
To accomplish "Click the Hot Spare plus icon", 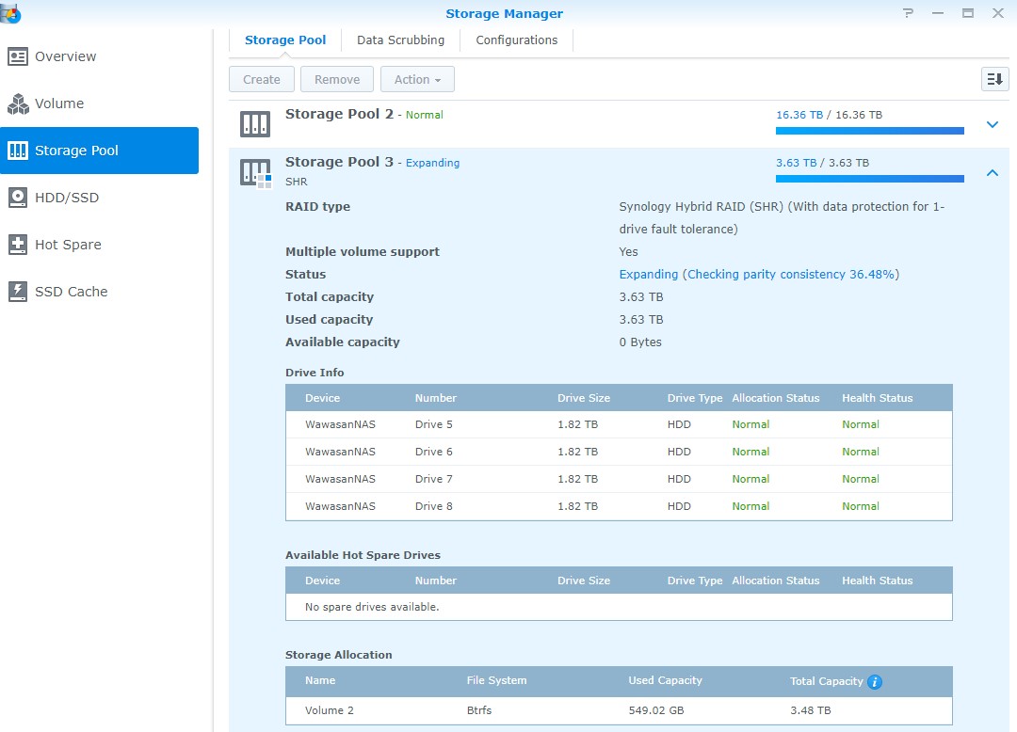I will (x=18, y=245).
